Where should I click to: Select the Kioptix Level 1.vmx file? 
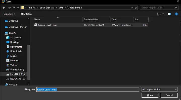90,25
